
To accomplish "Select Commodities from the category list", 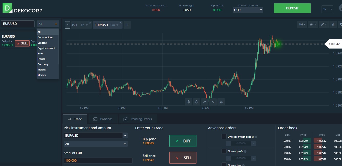I will [45, 38].
